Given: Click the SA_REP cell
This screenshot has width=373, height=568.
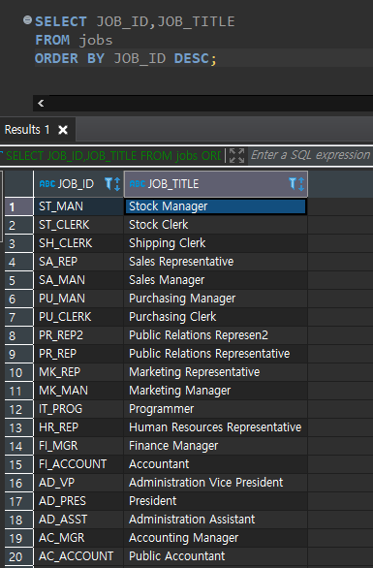Looking at the screenshot, I should [x=78, y=262].
